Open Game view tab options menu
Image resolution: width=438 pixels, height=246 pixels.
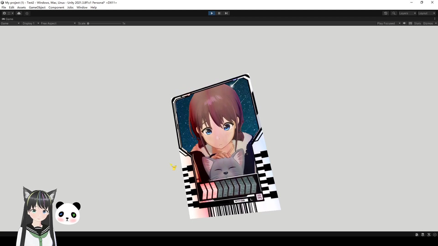(435, 19)
